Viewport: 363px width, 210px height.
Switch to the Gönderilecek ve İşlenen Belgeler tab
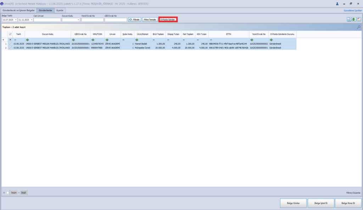[18, 10]
